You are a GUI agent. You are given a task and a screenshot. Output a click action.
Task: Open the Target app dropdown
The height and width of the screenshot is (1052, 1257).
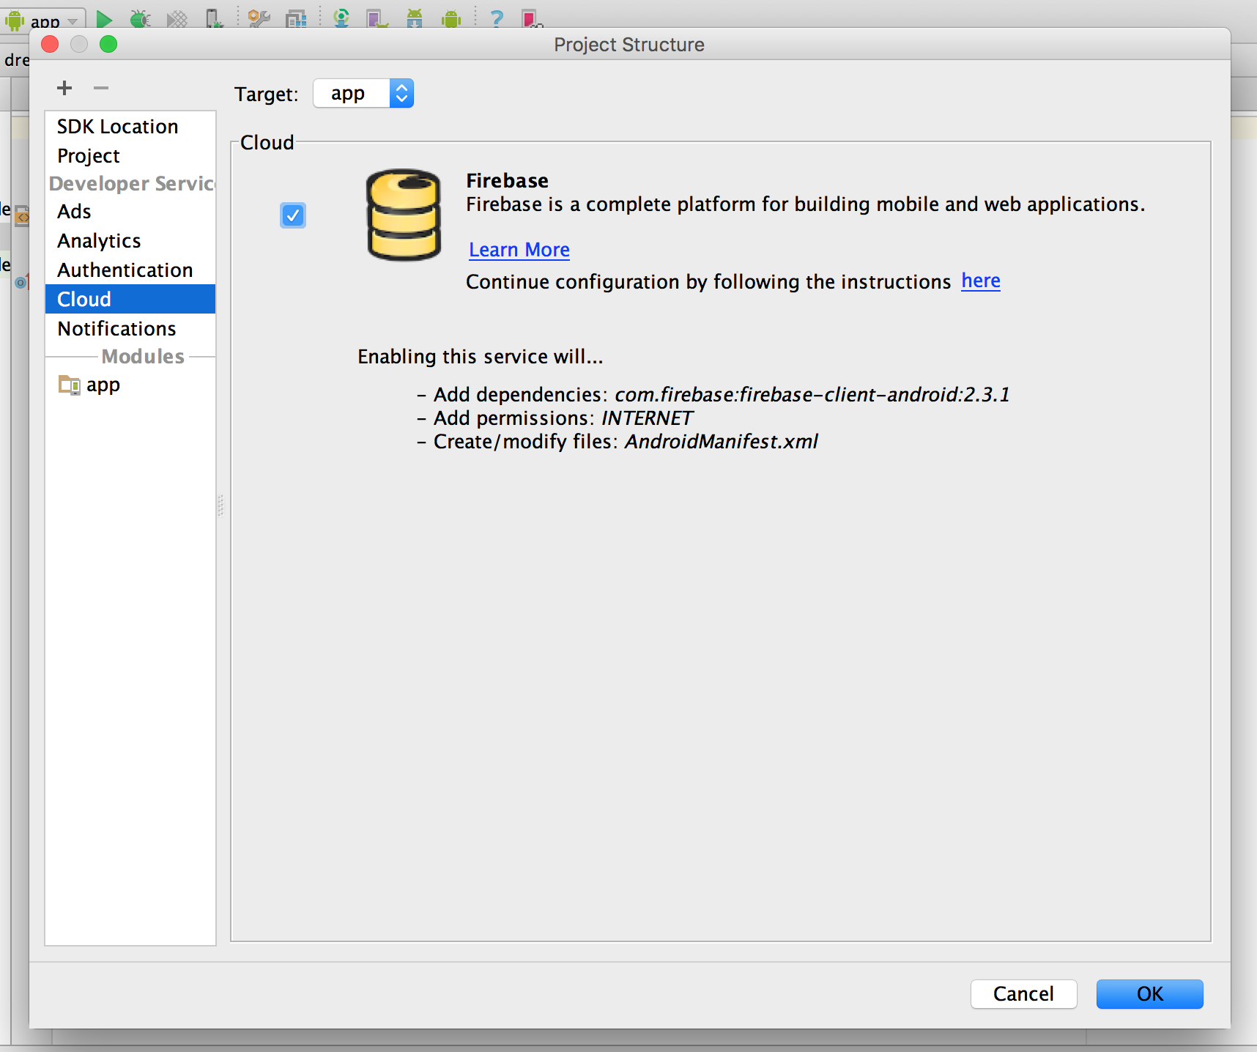363,94
